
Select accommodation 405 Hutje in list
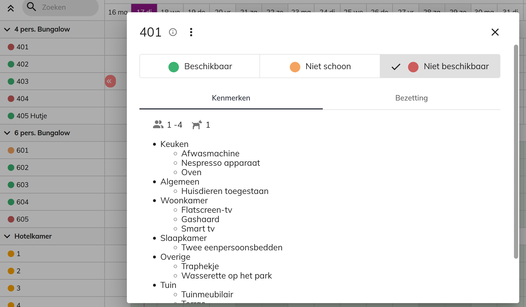click(x=52, y=116)
